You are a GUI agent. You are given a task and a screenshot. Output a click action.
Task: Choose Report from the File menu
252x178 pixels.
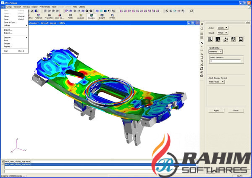[x=15, y=47]
